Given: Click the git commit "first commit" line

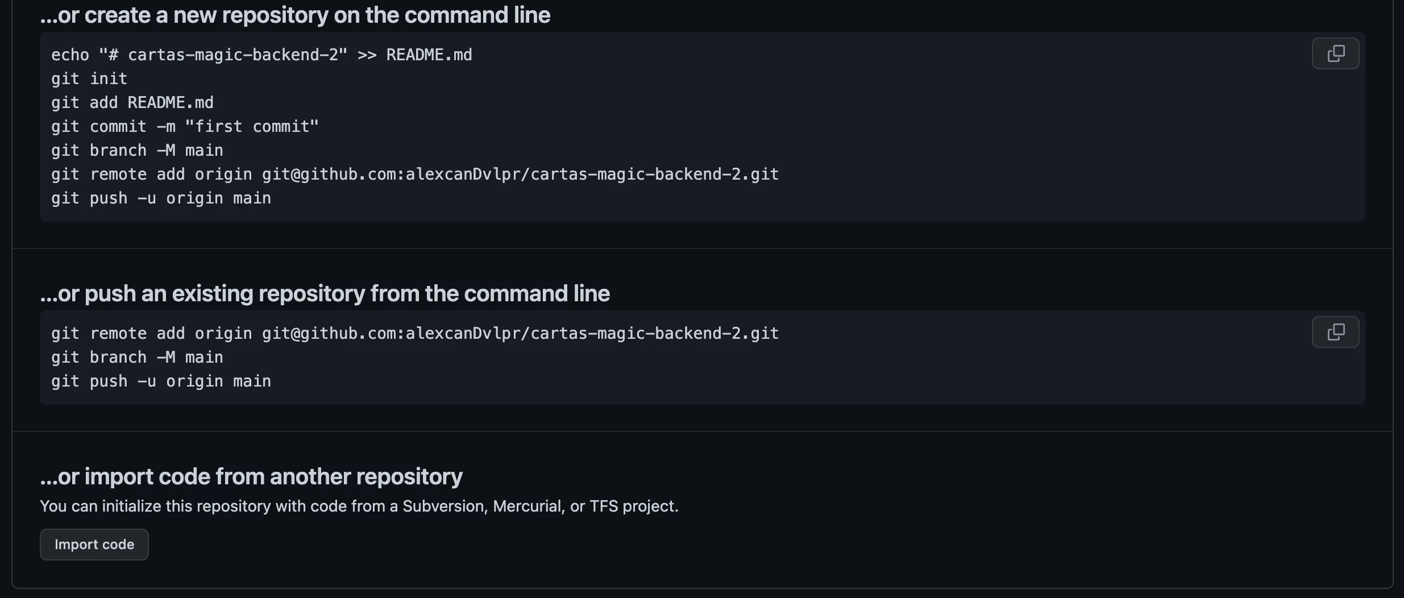Looking at the screenshot, I should point(185,127).
